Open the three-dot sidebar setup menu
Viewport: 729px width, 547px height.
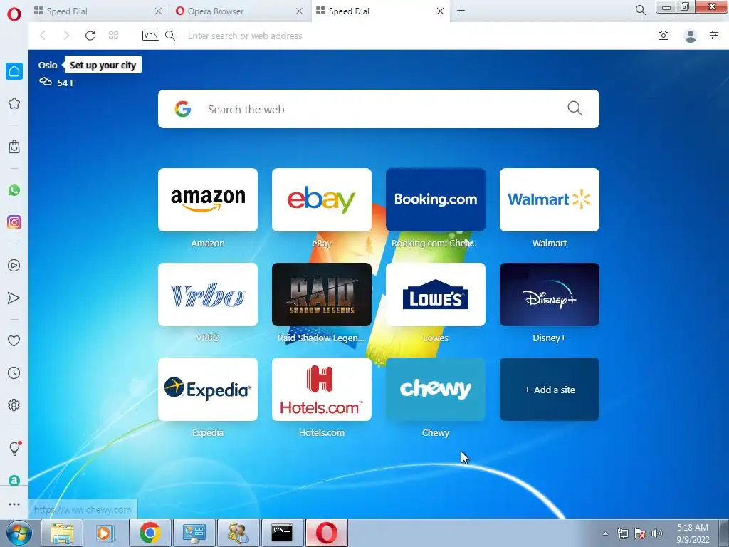(14, 504)
